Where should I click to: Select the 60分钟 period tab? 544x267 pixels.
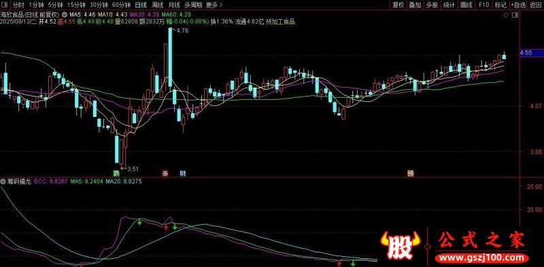(x=122, y=5)
